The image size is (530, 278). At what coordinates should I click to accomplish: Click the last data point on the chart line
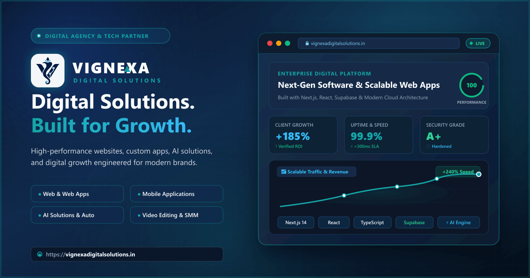pos(479,174)
